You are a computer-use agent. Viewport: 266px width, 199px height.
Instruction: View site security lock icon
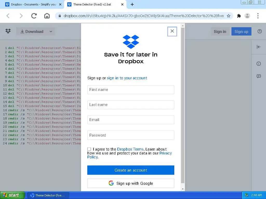(x=59, y=16)
